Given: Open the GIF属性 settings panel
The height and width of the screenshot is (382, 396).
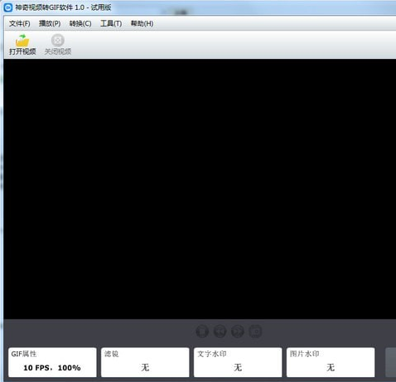Looking at the screenshot, I should point(52,362).
